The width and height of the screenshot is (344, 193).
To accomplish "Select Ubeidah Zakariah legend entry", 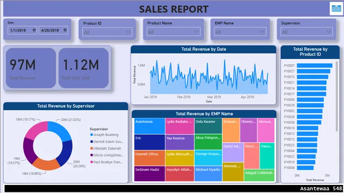I will (106, 149).
